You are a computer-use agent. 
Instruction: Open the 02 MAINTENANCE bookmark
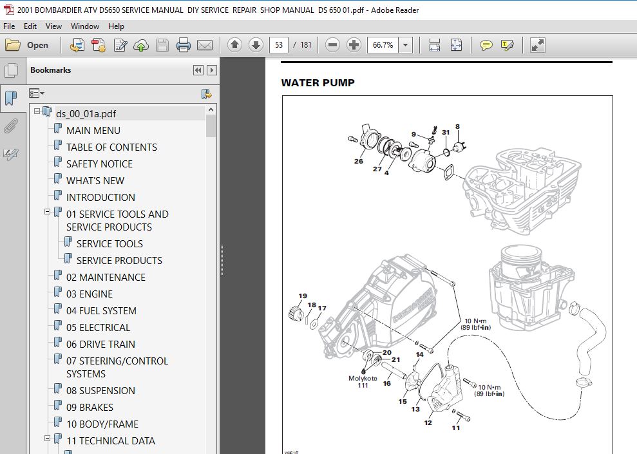point(106,278)
